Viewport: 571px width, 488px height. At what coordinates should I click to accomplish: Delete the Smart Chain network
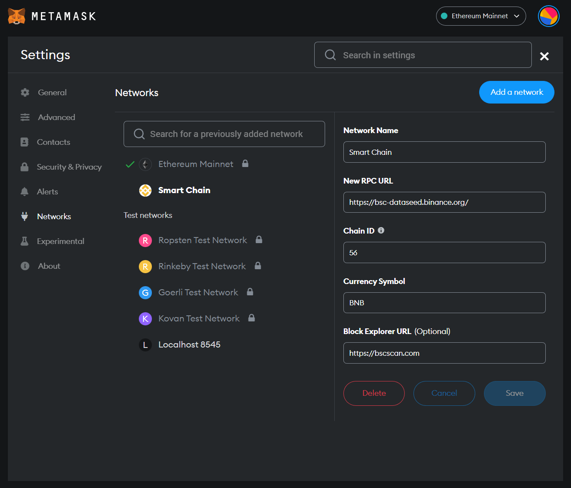click(x=374, y=393)
